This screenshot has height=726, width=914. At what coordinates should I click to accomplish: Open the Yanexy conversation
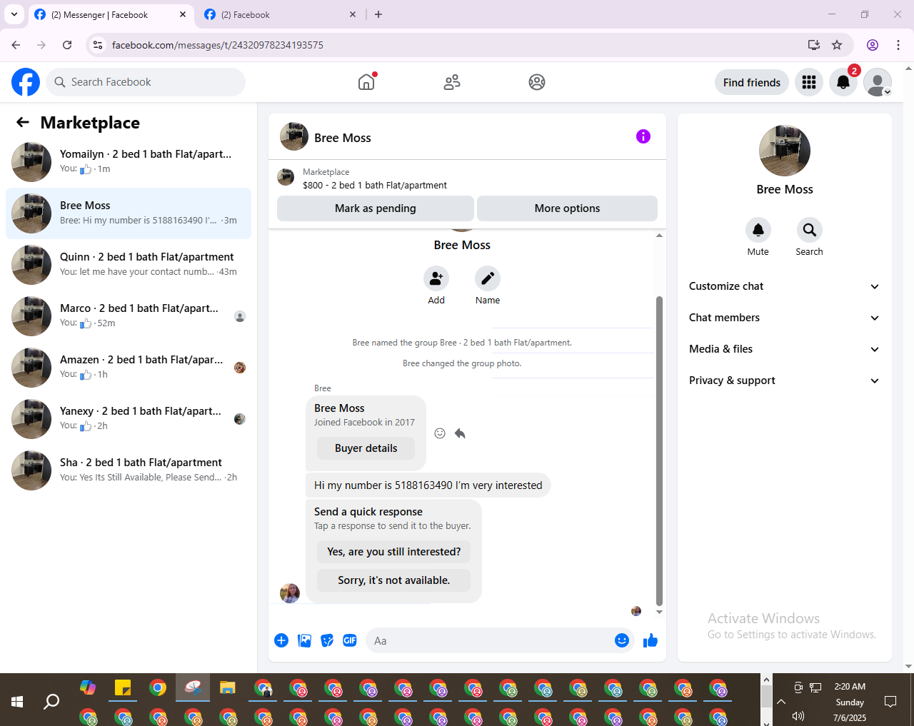coord(129,419)
